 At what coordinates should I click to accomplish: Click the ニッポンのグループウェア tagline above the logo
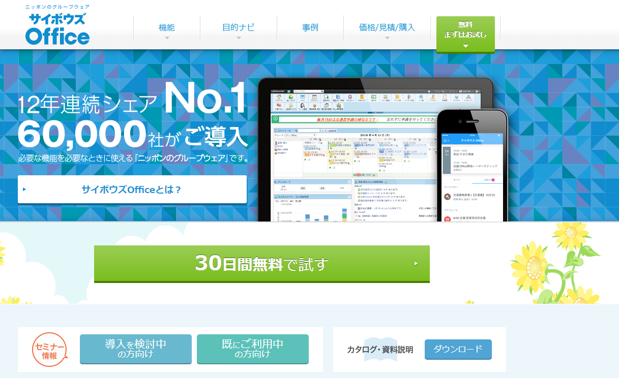point(57,7)
